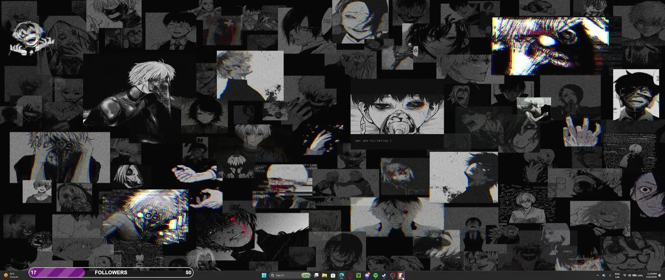The image size is (665, 280).
Task: Open the notification bell
Action: click(x=660, y=275)
